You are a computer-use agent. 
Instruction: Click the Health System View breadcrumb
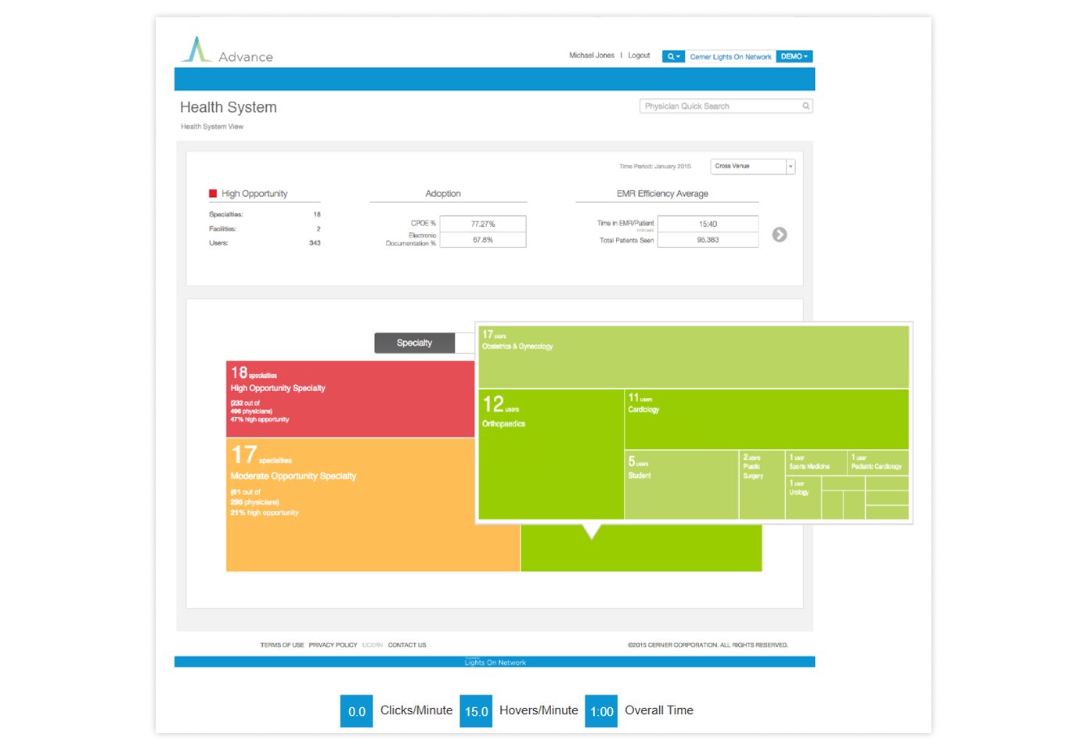coord(211,126)
